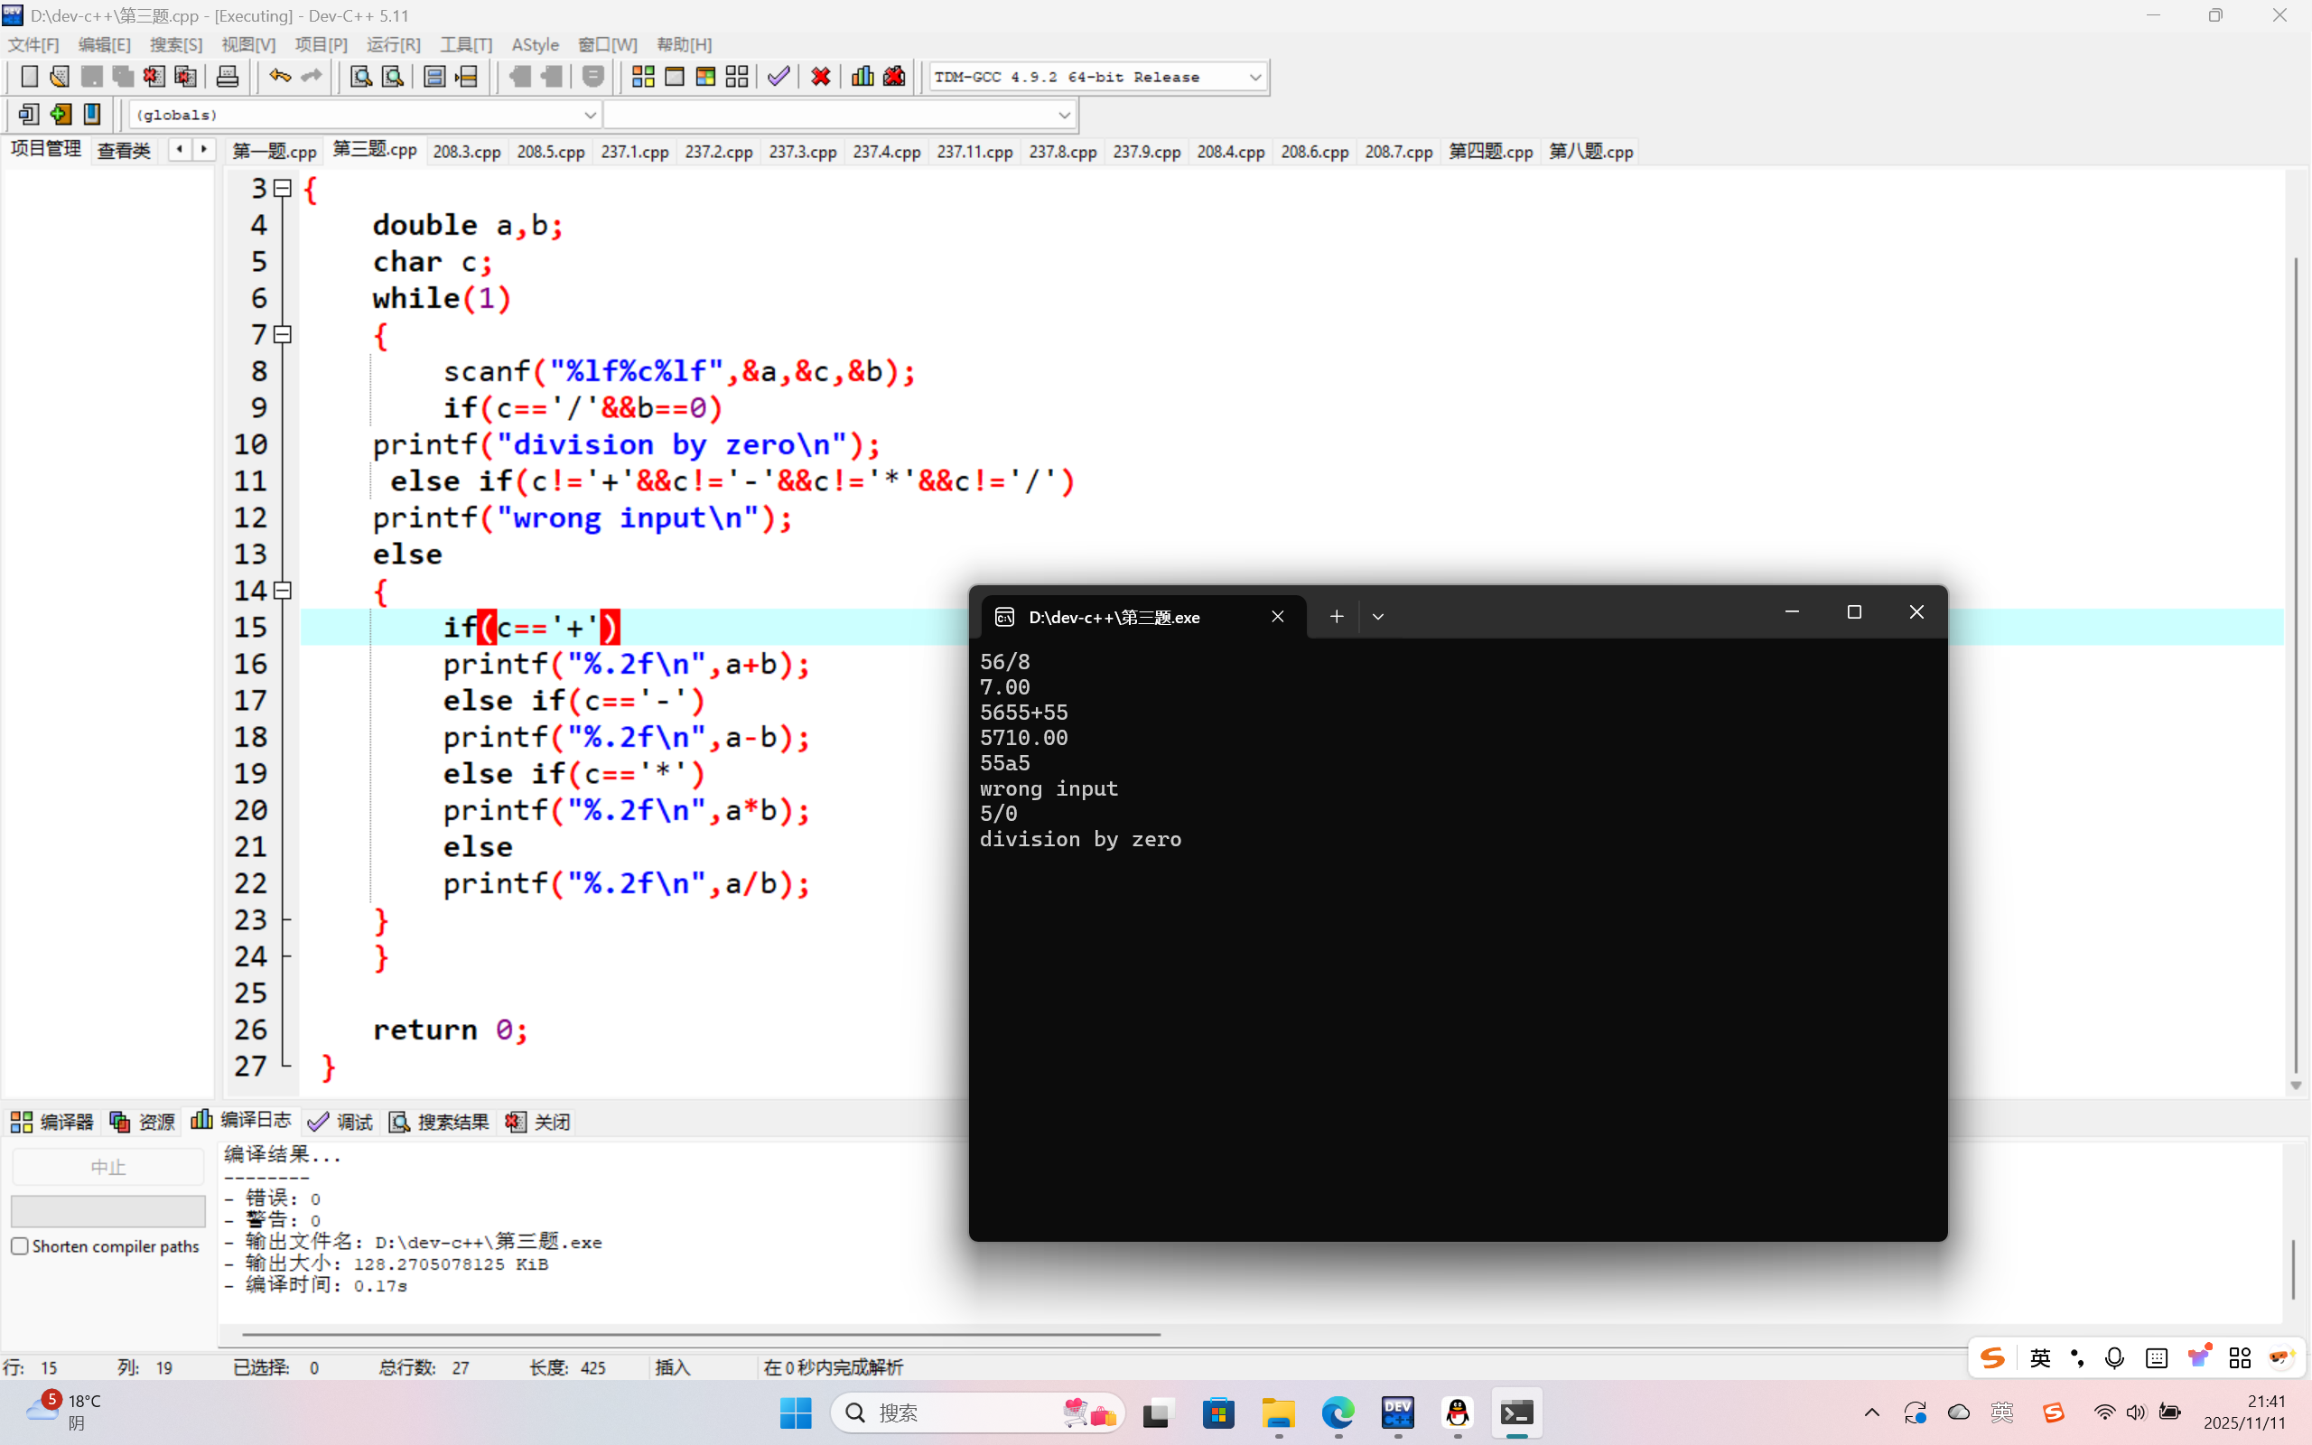Viewport: 2312px width, 1445px height.
Task: Click the Undo arrow icon
Action: tap(279, 77)
